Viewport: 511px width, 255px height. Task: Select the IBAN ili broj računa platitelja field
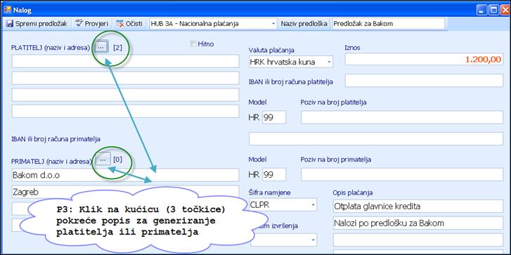point(424,81)
